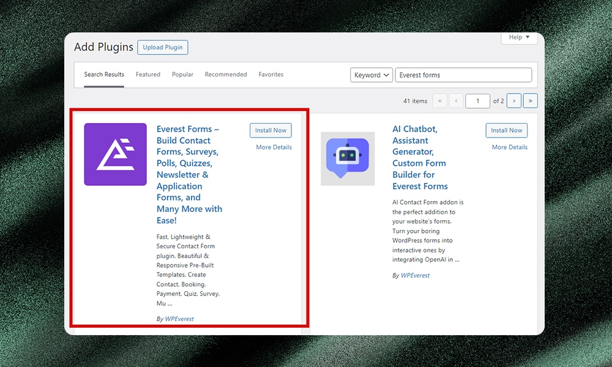Click the page number input field
The image size is (612, 367).
coord(477,100)
